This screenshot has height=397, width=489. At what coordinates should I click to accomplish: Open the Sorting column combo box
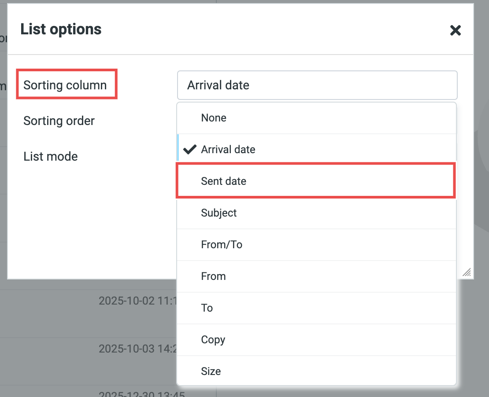pos(317,85)
